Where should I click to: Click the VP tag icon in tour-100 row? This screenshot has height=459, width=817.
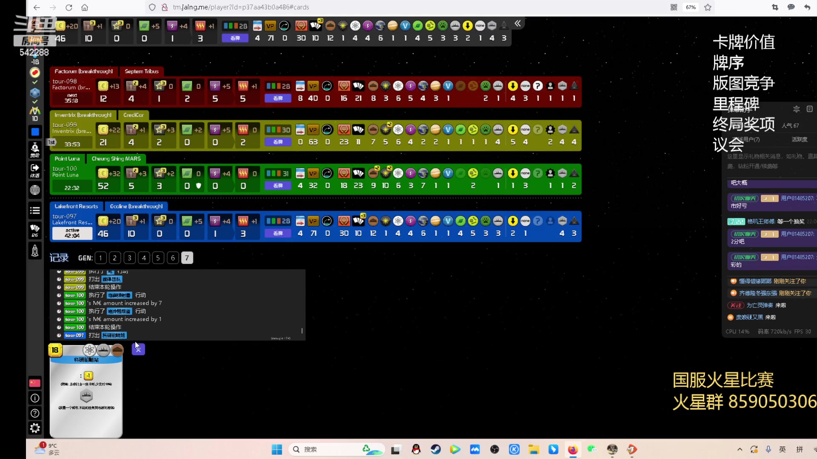tap(313, 173)
